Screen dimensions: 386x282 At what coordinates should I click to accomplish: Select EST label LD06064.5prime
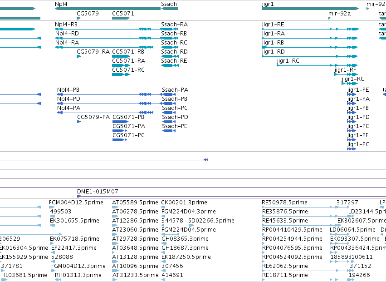coord(352,230)
